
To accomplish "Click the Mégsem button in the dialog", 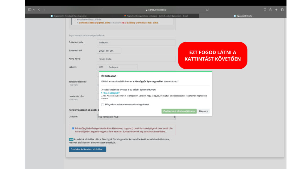I will (x=203, y=111).
